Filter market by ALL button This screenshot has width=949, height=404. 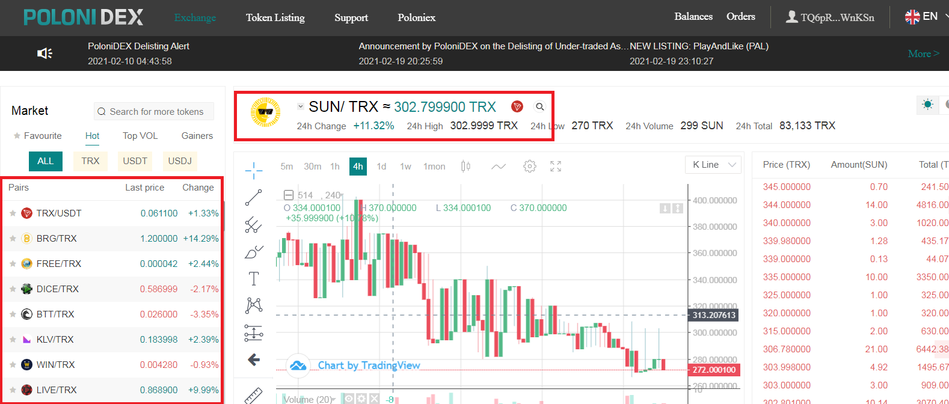(46, 161)
